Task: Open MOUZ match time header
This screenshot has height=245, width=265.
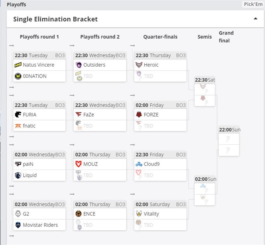Action: coord(100,154)
